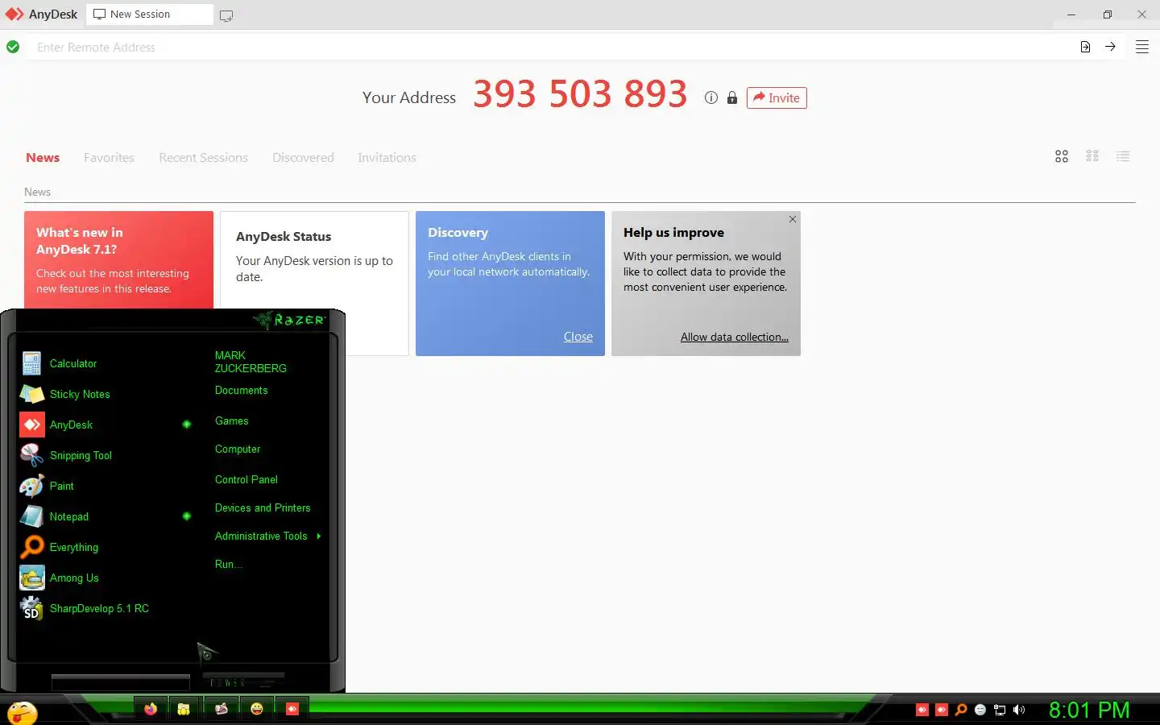Click the 8:01 PM taskbar clock
1160x725 pixels.
[1089, 710]
